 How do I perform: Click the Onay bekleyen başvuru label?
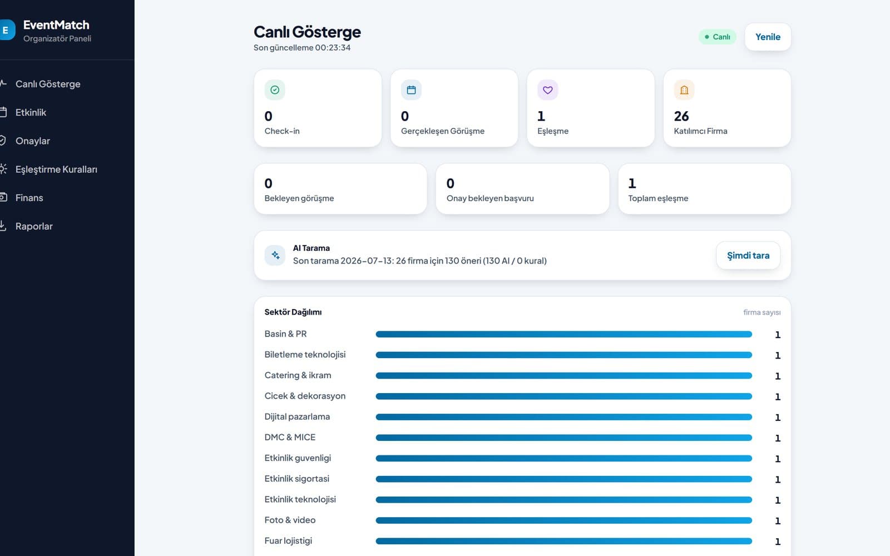[490, 198]
